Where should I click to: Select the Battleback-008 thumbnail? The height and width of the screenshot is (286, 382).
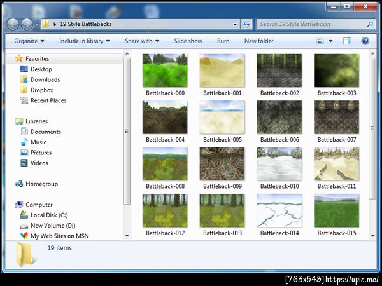click(165, 164)
